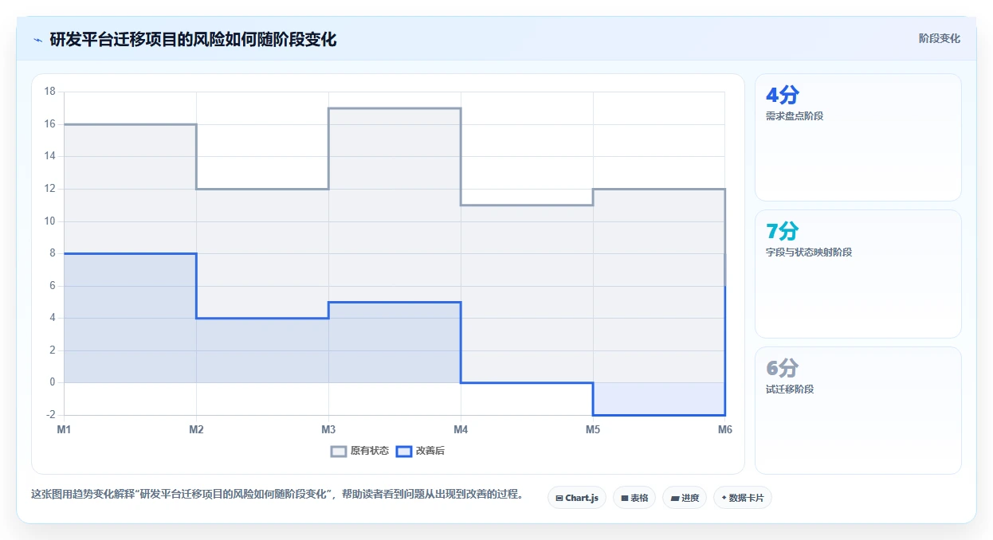The height and width of the screenshot is (540, 993).
Task: Select the Chart.js chip
Action: tap(576, 498)
